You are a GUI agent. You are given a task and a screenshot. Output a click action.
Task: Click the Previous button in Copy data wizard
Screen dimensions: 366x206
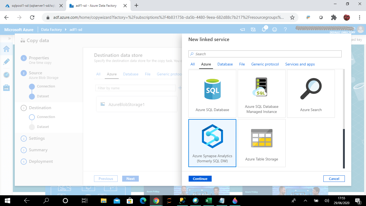pyautogui.click(x=106, y=179)
